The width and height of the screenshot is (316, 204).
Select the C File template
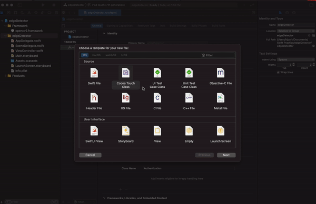coord(157,101)
